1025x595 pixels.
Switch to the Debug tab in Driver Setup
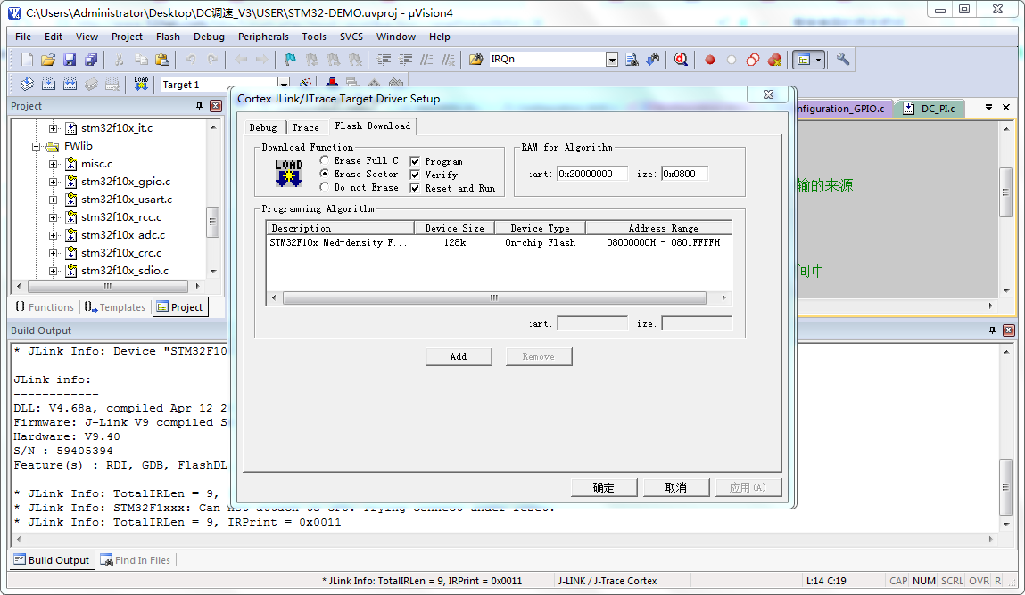[x=263, y=128]
